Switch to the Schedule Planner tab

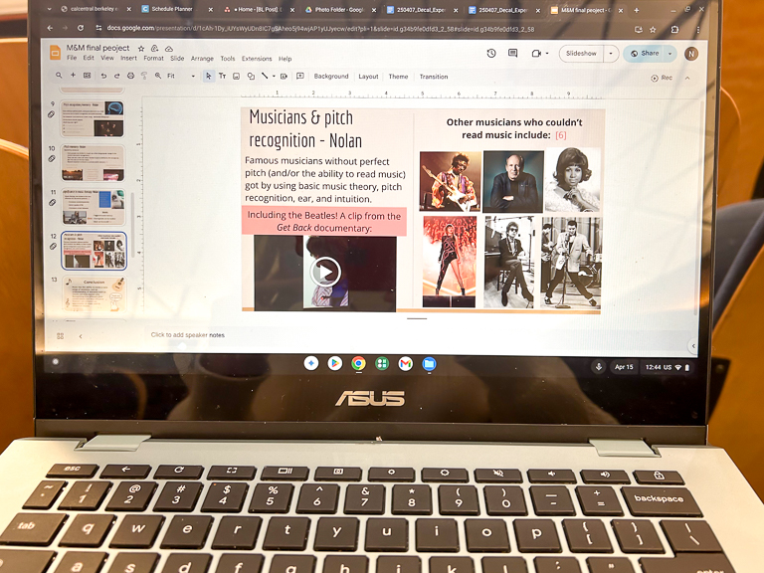176,9
